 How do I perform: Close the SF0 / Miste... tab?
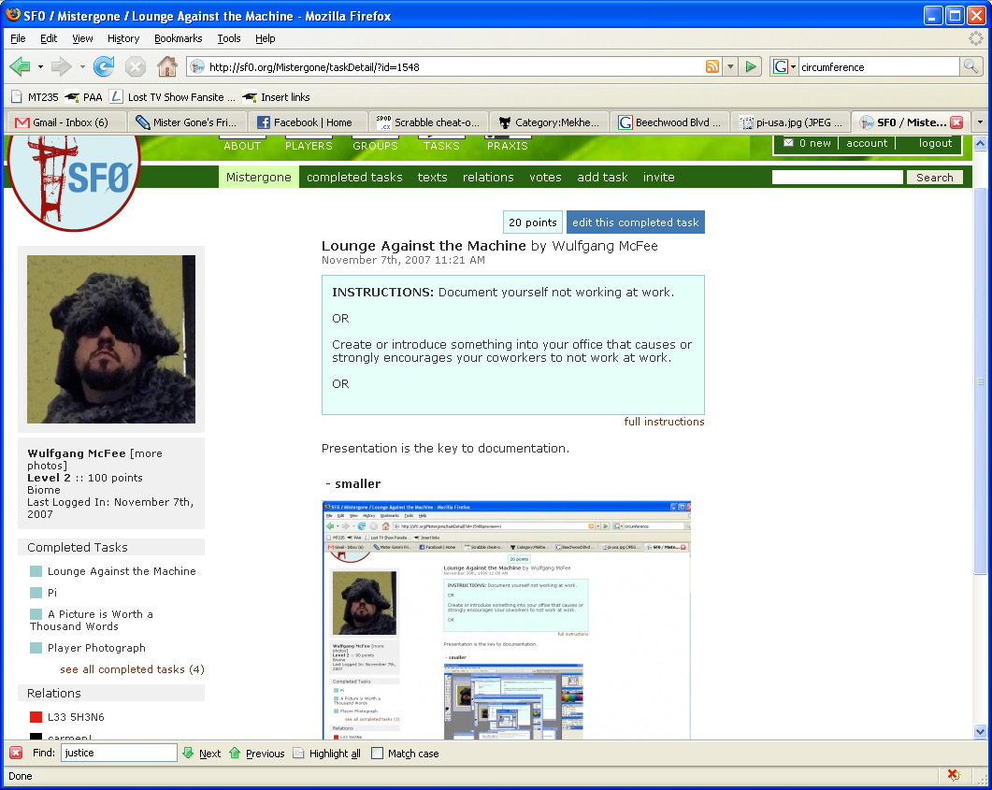956,122
